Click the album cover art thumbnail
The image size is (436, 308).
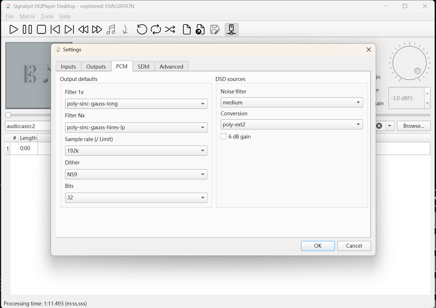click(x=28, y=75)
